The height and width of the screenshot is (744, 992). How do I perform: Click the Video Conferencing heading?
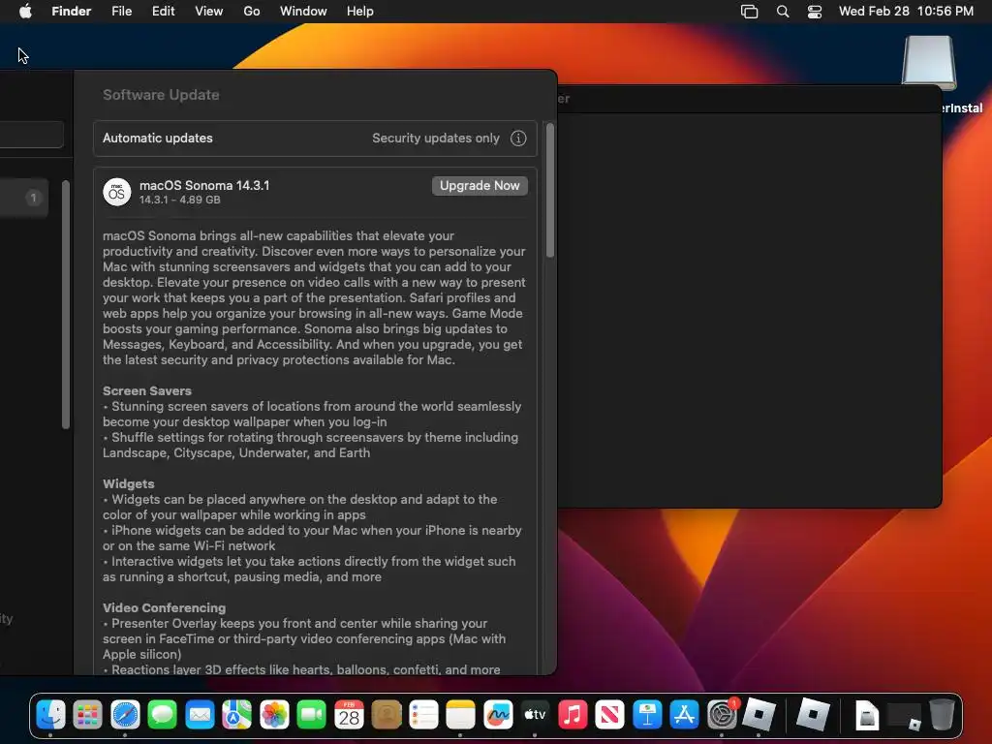click(x=165, y=608)
